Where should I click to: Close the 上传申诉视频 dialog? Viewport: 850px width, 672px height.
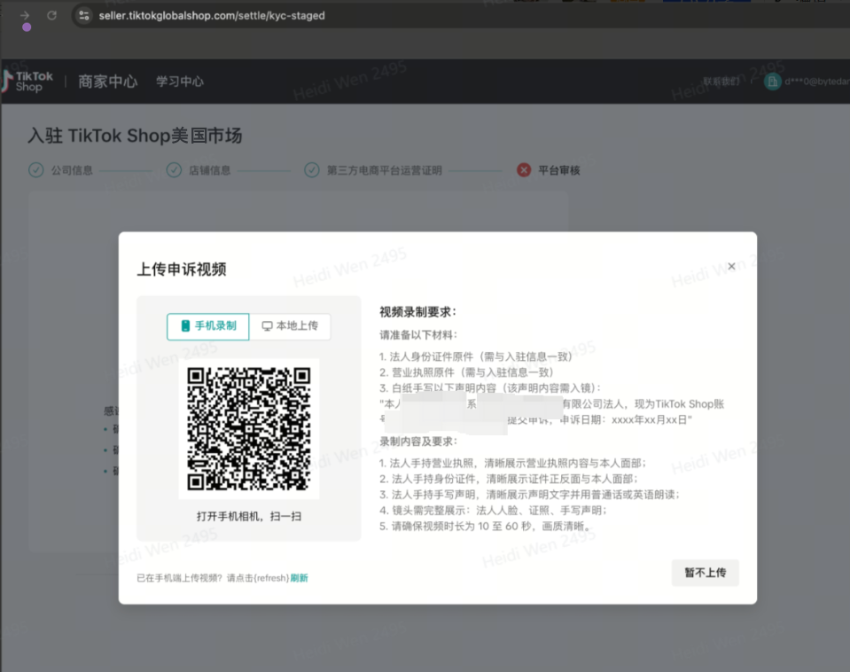pos(731,266)
